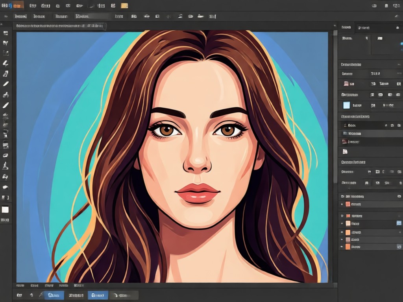Select the stamp-shaped tool in the left toolbar
The width and height of the screenshot is (403, 302).
[x=6, y=166]
